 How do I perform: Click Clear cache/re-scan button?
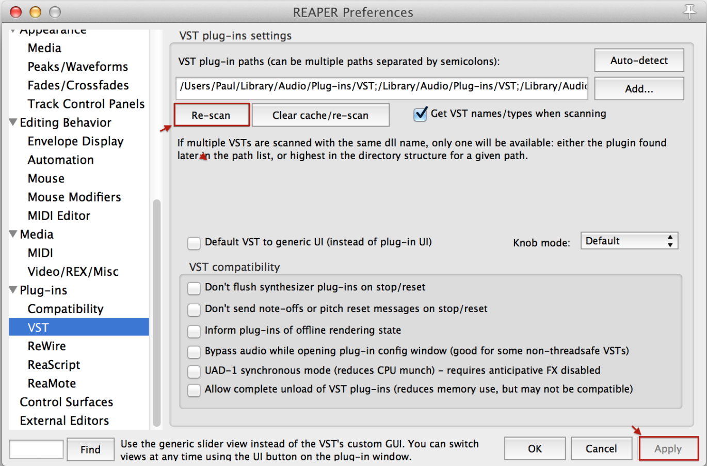tap(320, 115)
